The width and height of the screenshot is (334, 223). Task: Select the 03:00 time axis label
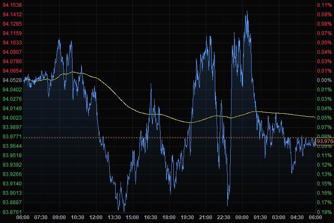click(x=278, y=218)
